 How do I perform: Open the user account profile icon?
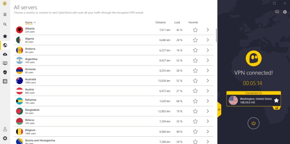pos(5,129)
